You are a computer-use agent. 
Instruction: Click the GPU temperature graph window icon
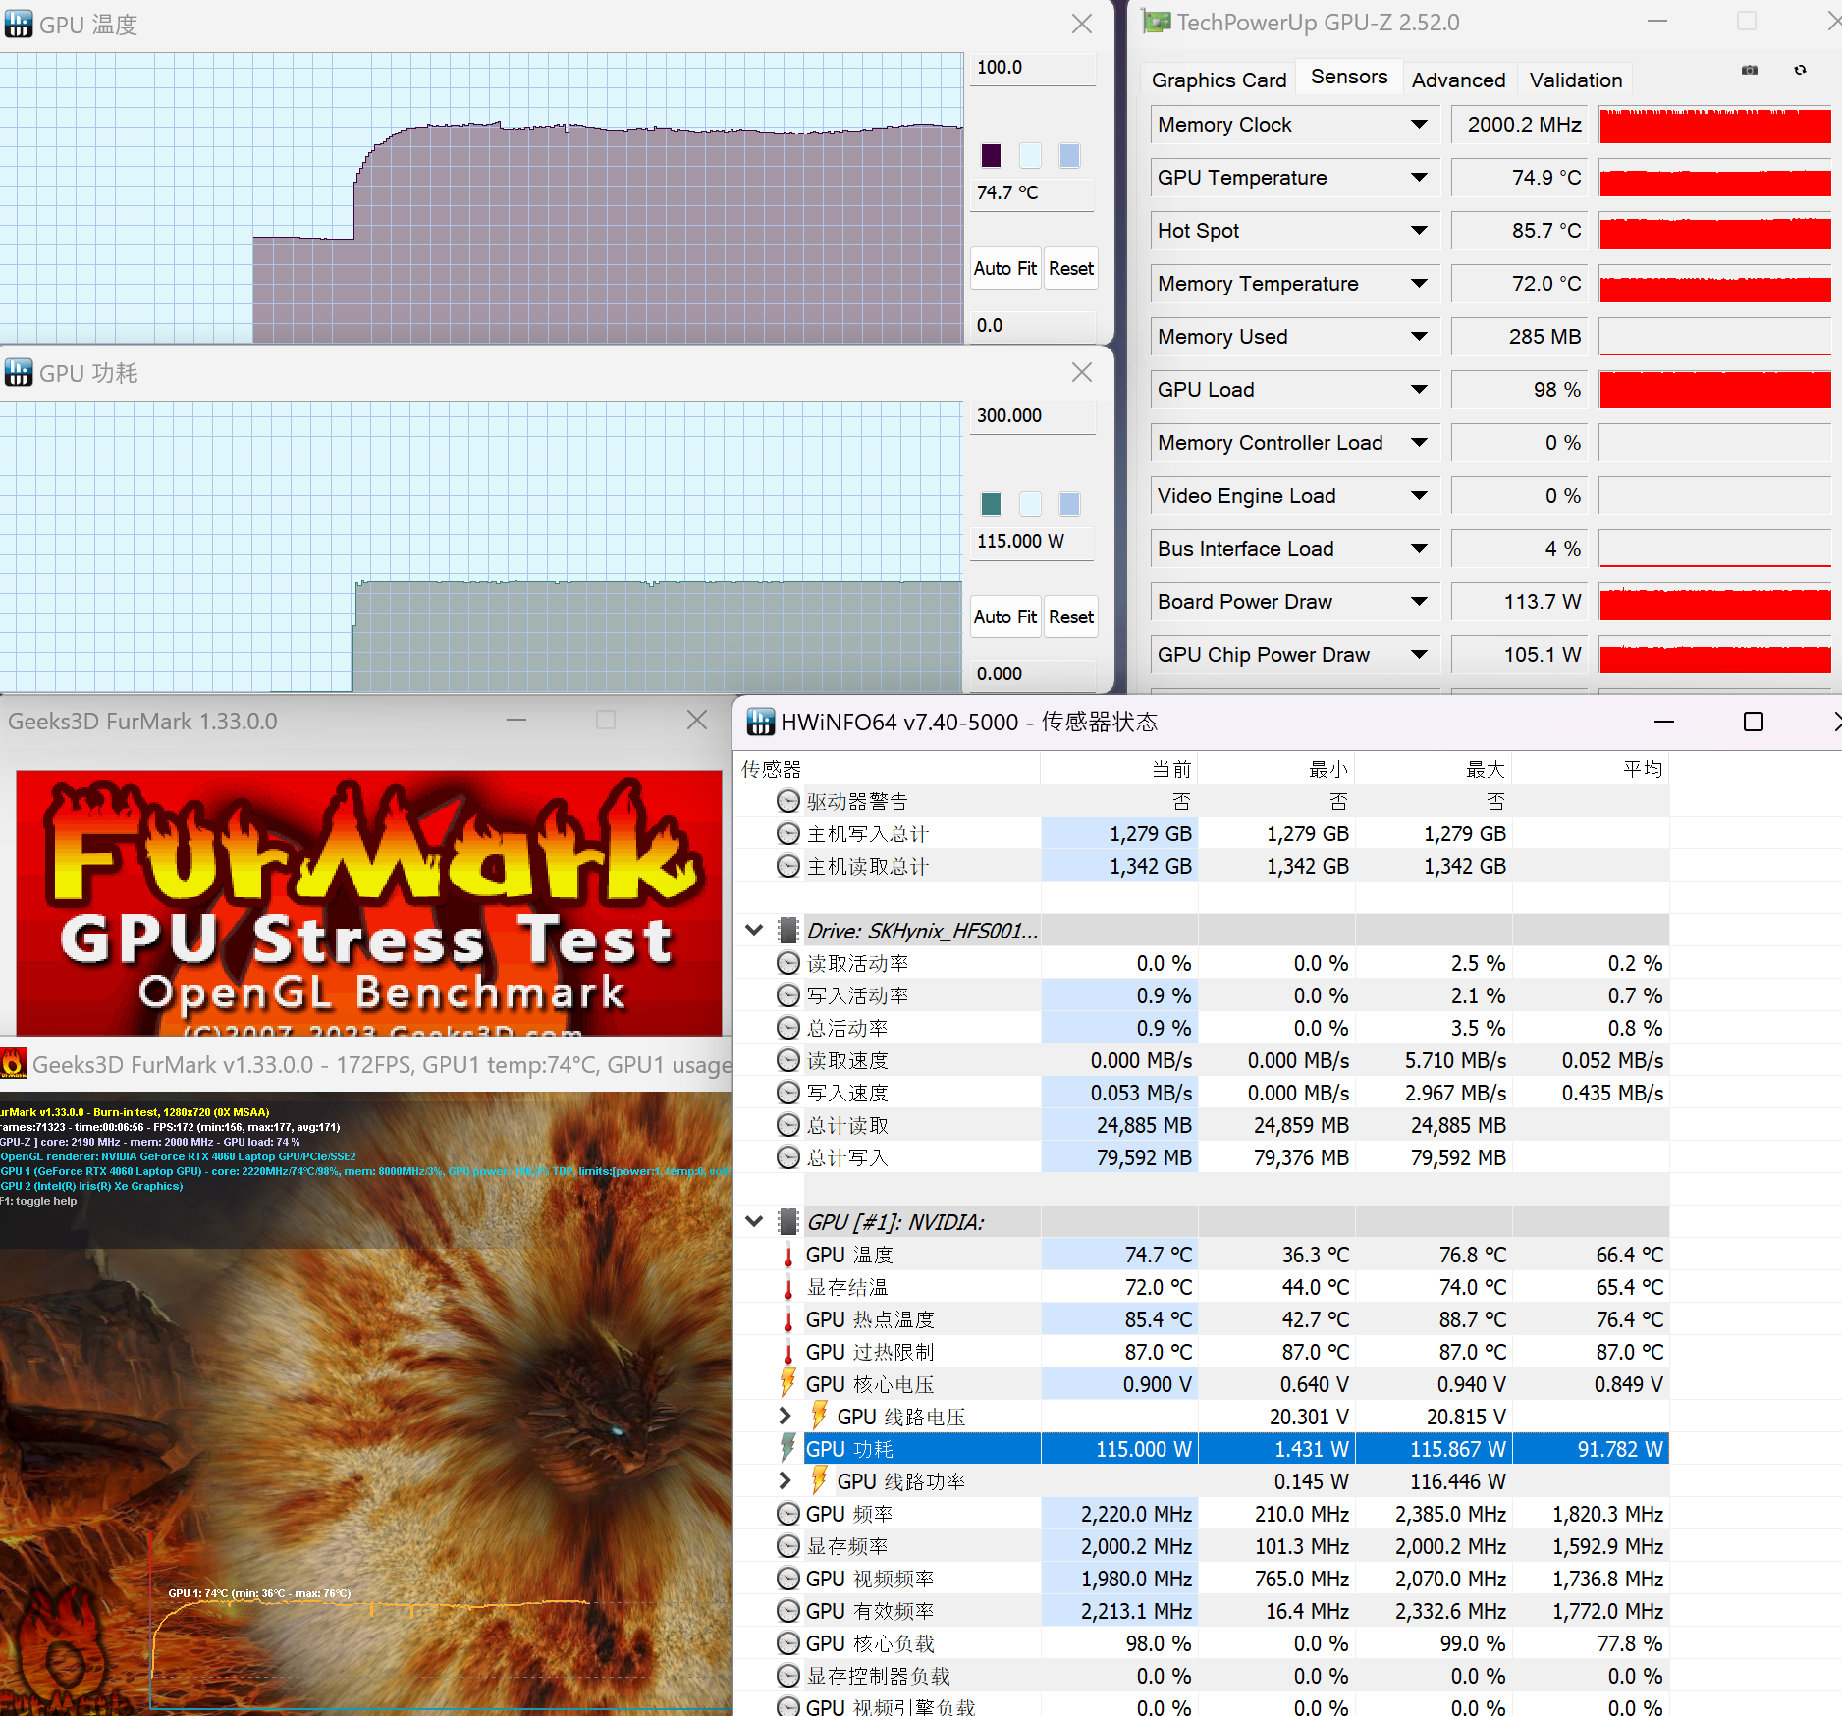18,24
